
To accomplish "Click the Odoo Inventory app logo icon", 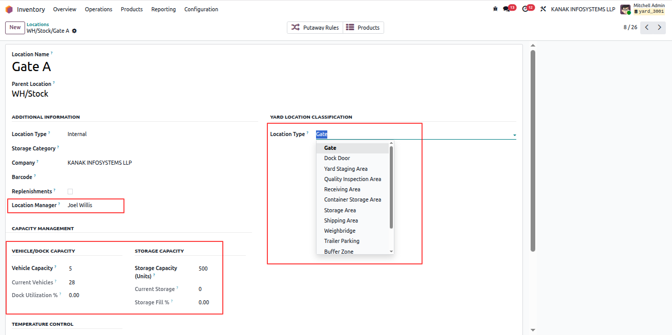I will pos(9,9).
